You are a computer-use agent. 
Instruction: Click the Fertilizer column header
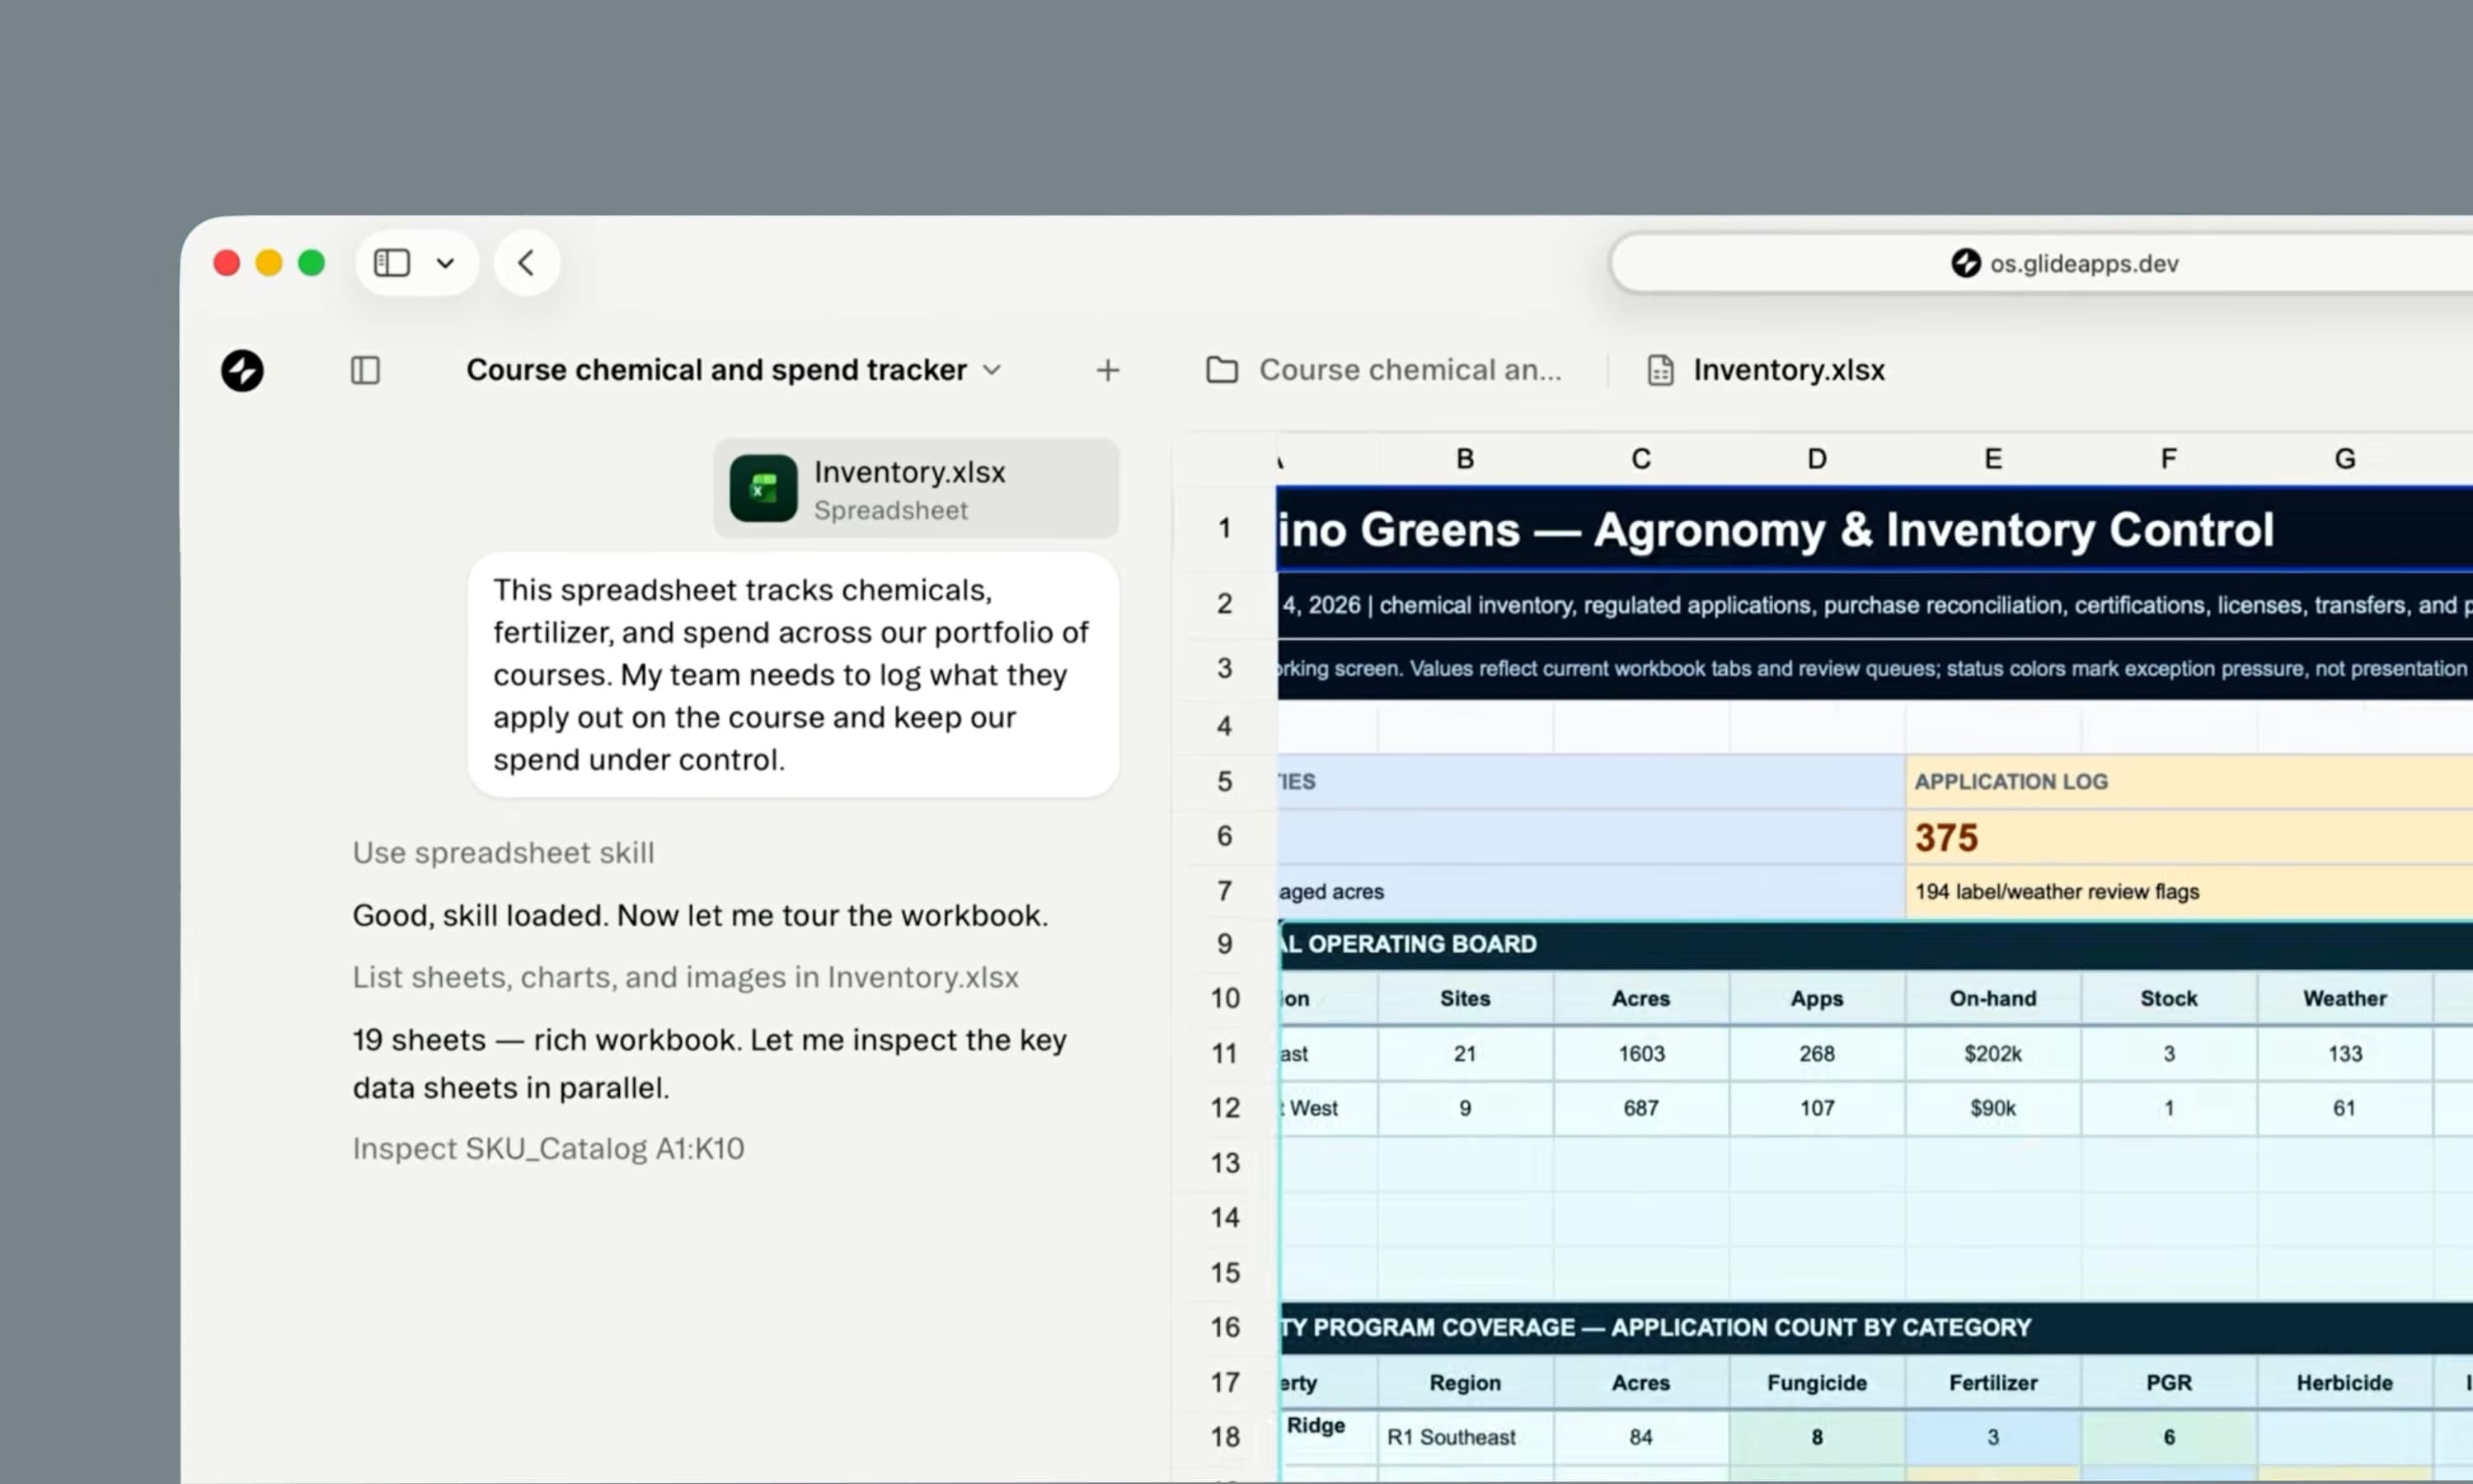point(1993,1382)
